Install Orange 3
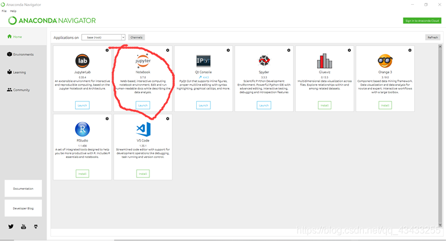This screenshot has width=446, height=241. pyautogui.click(x=385, y=105)
